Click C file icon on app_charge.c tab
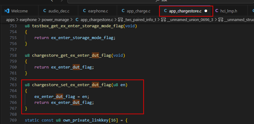The image size is (254, 124). click(x=123, y=11)
